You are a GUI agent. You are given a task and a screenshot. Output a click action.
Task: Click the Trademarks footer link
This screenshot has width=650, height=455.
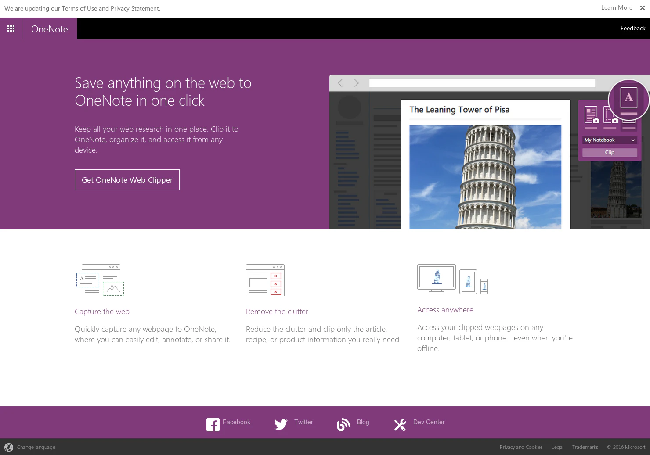585,447
